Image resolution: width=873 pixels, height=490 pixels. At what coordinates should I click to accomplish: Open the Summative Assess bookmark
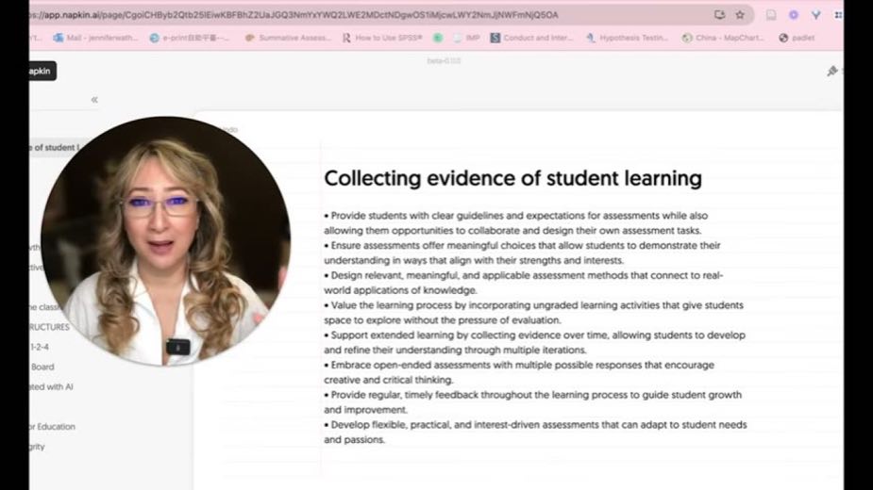[x=288, y=38]
